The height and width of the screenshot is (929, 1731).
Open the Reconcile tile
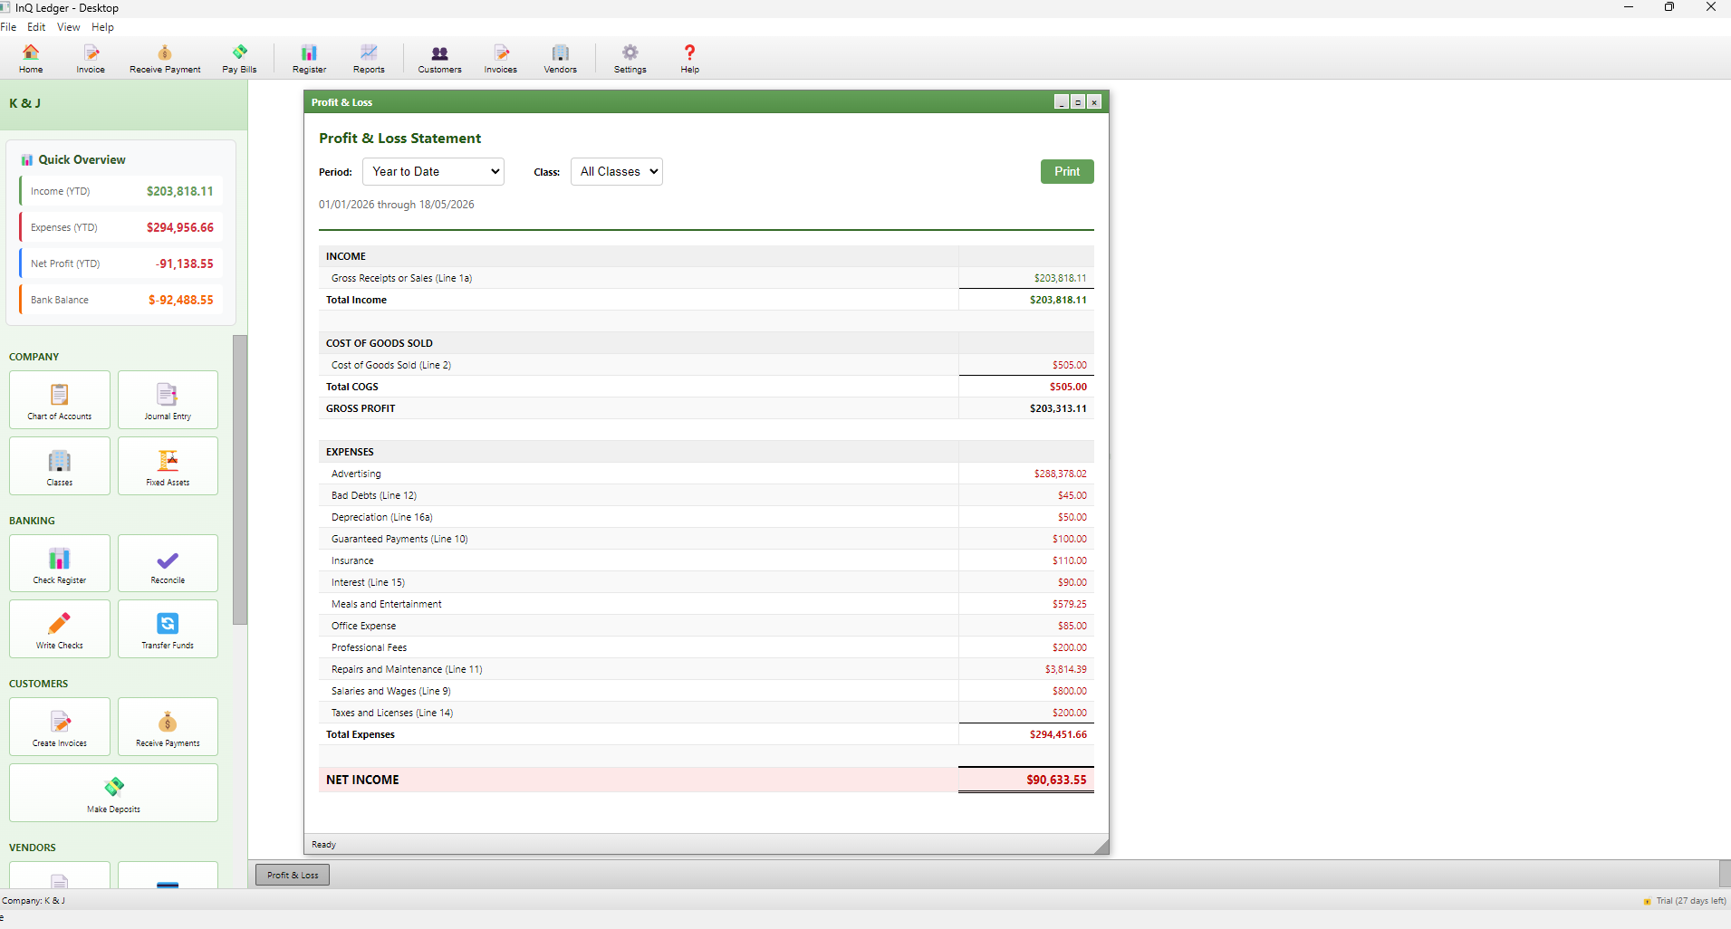point(168,563)
